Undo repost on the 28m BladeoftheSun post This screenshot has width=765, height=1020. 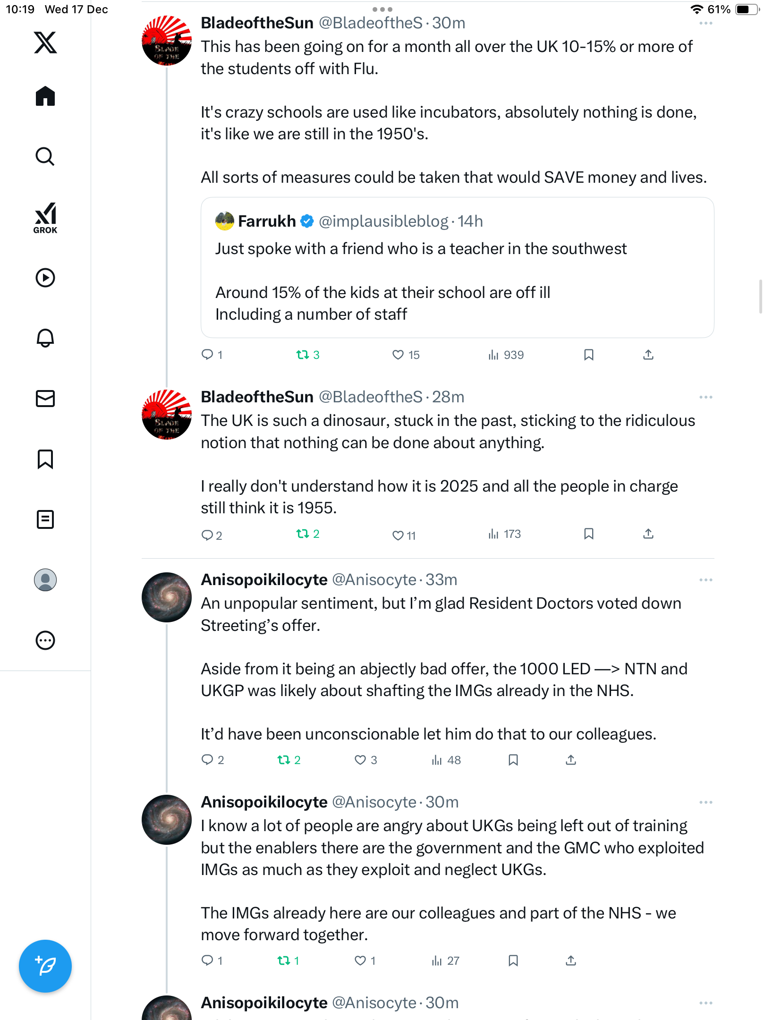coord(303,534)
